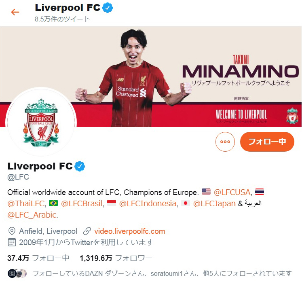The height and width of the screenshot is (288, 302).
Task: Open the @LFCUSA account link
Action: (232, 192)
